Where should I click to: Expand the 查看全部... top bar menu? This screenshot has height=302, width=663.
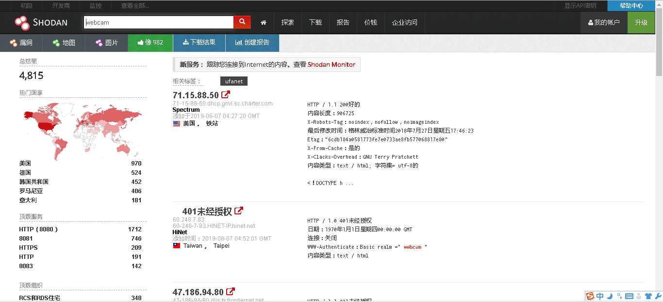tap(135, 6)
